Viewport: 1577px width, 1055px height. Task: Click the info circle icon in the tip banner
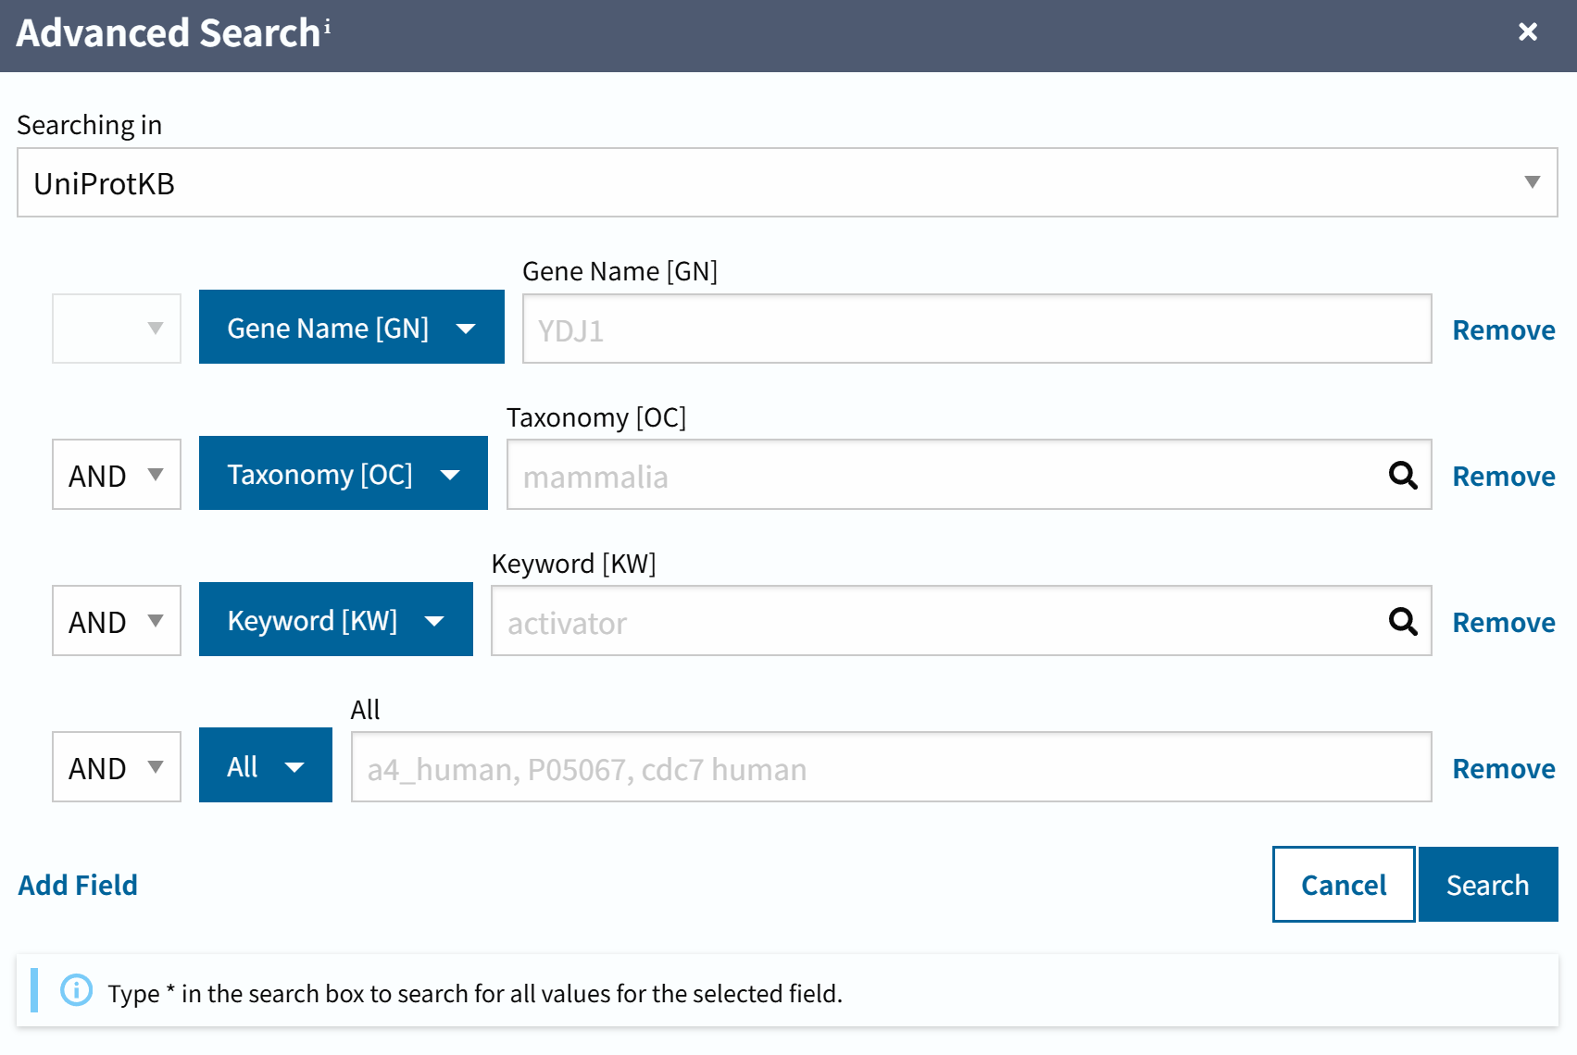[x=76, y=990]
